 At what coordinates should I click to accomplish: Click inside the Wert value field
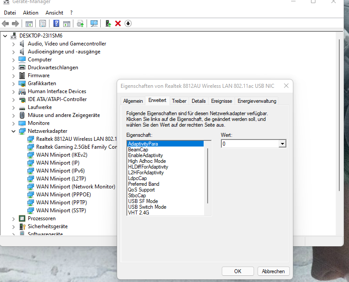(250, 144)
